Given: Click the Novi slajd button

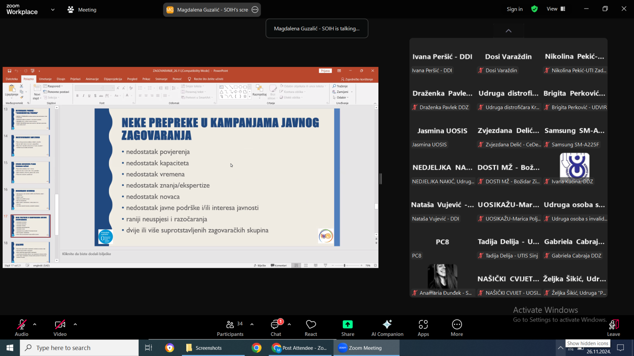Looking at the screenshot, I should (37, 92).
